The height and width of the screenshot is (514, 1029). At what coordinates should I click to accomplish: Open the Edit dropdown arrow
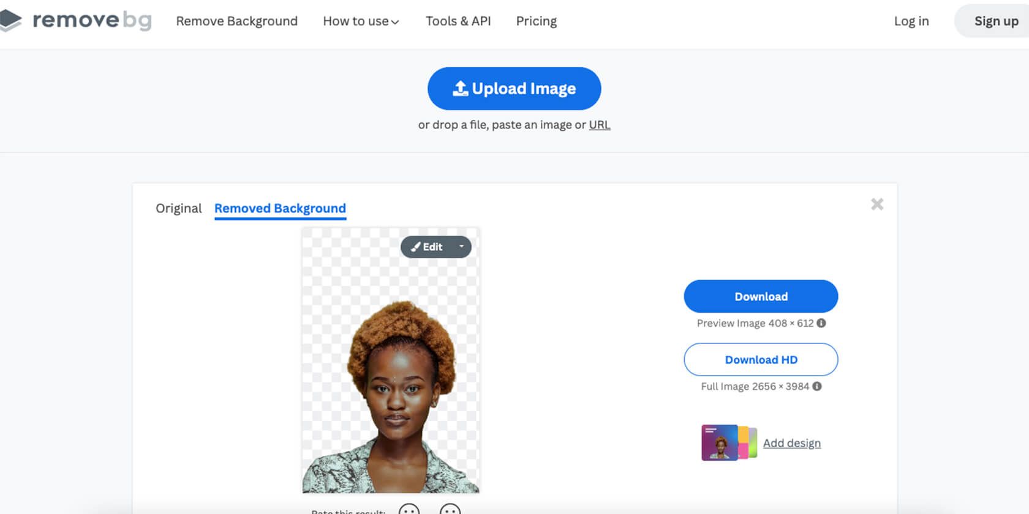click(462, 247)
